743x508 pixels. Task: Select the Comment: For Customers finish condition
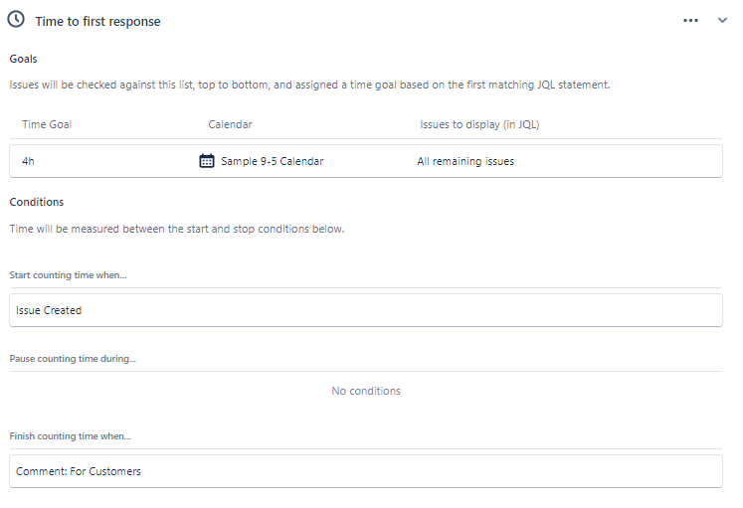[366, 471]
